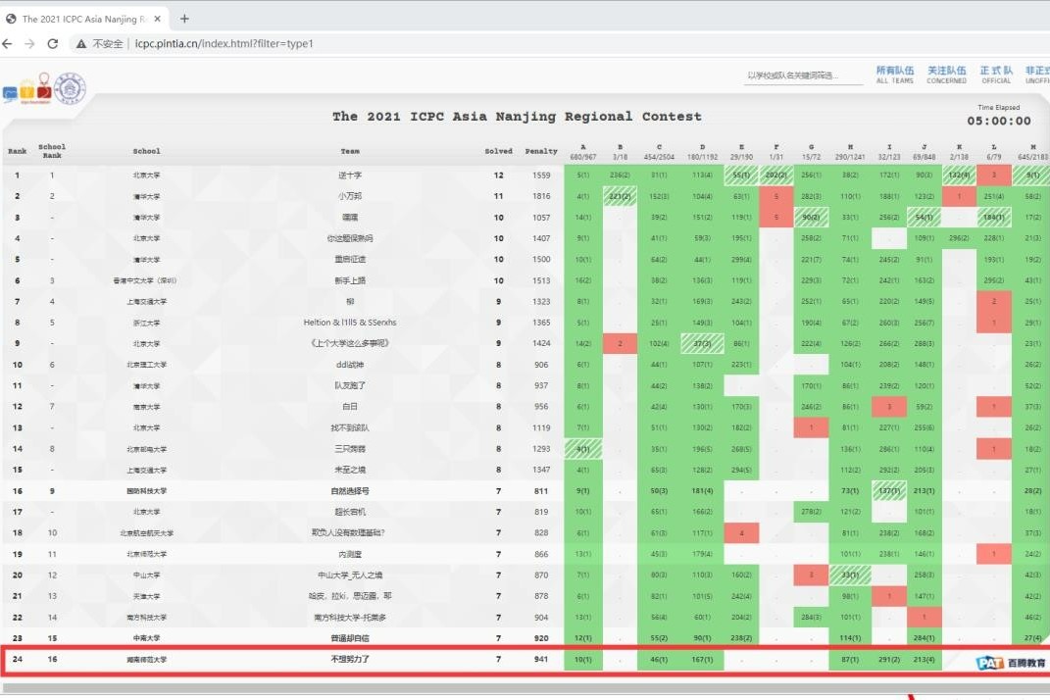Reload the scoreboard page

(53, 44)
